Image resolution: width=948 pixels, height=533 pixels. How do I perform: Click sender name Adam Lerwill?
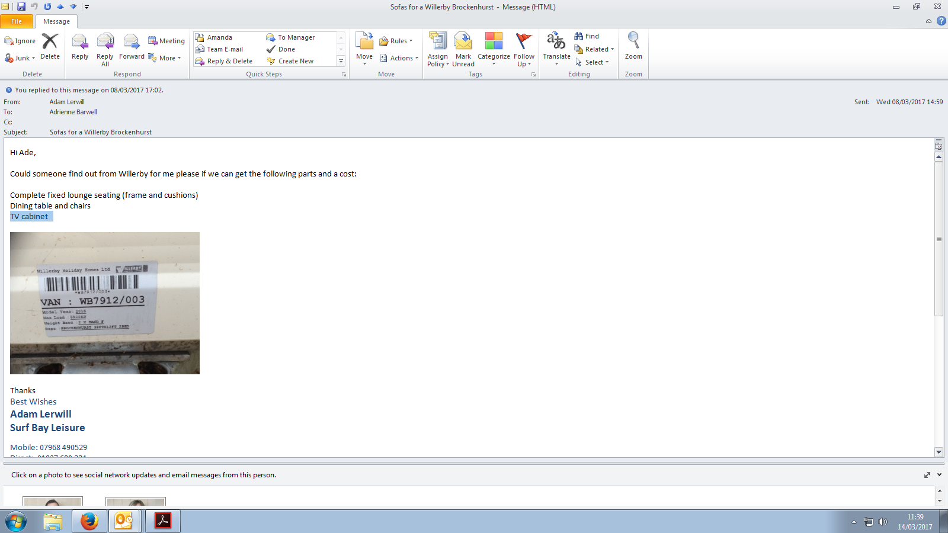67,102
